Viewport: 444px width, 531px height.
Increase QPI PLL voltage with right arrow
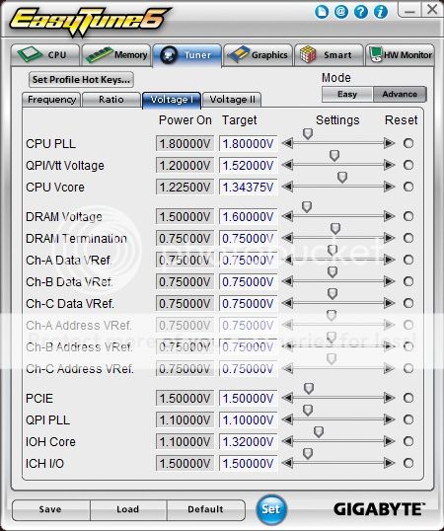[389, 419]
